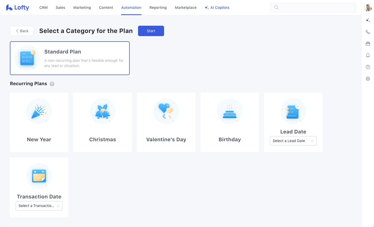Go to AI Copilots

click(217, 8)
